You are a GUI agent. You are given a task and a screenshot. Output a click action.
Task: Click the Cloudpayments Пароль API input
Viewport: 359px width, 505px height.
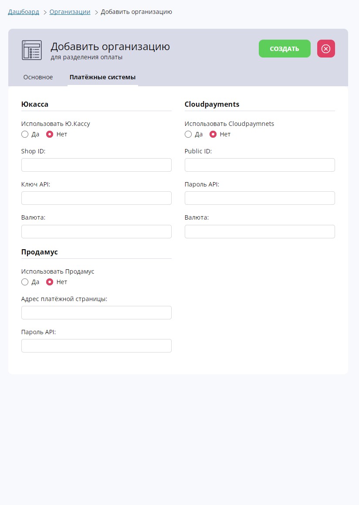click(260, 198)
